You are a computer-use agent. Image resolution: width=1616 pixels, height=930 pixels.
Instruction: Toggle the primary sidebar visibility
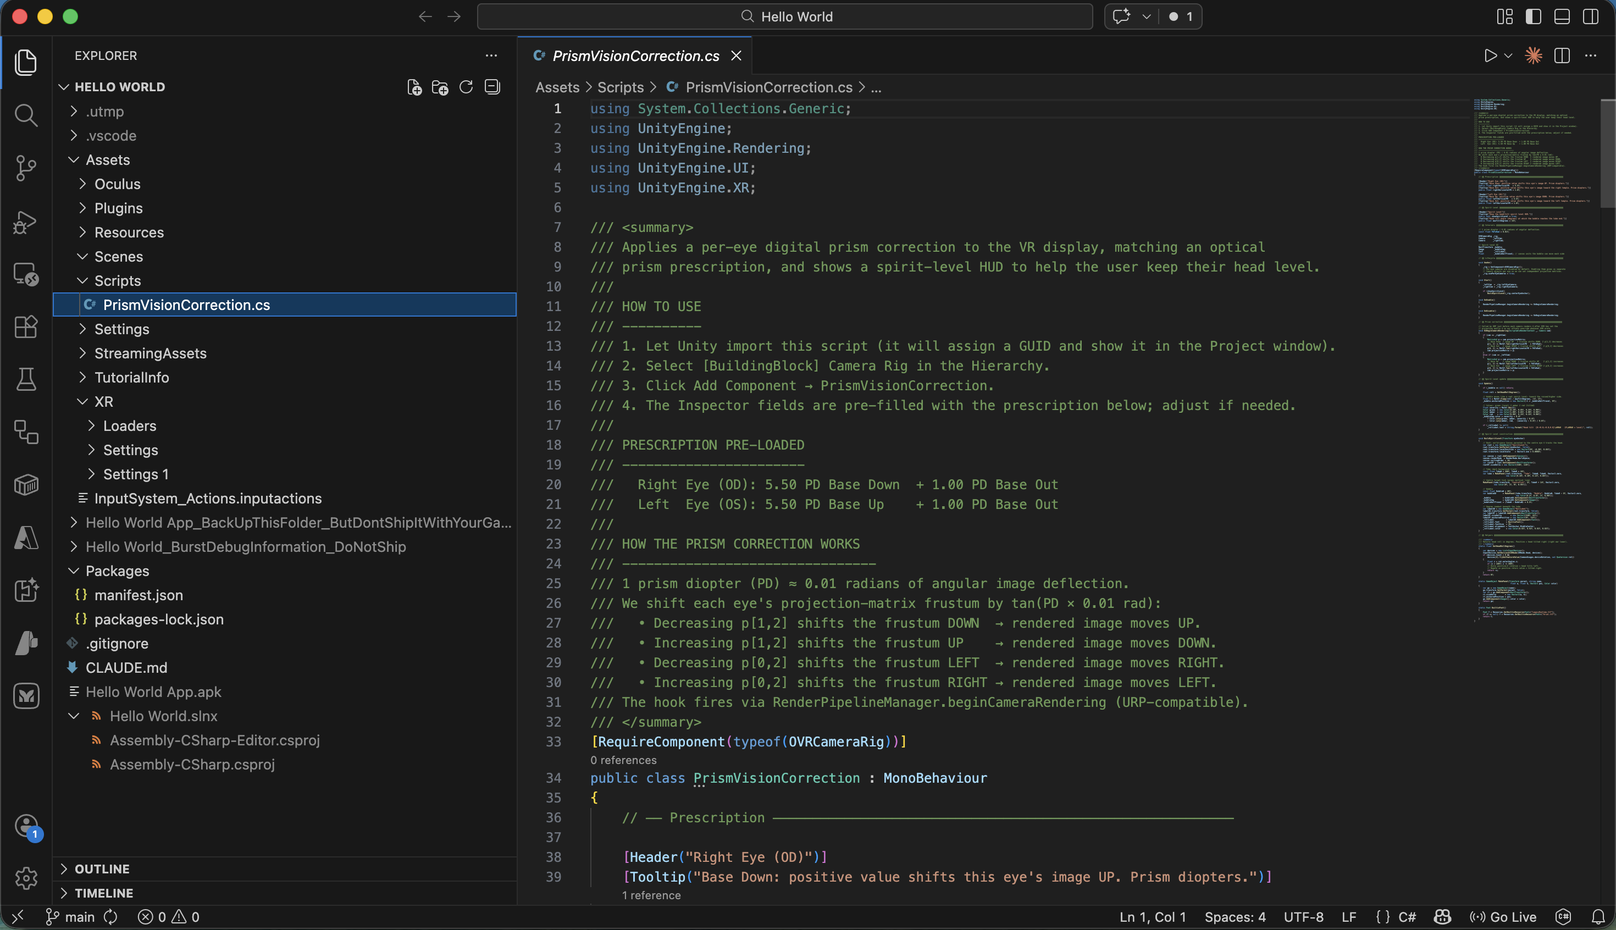(1533, 16)
